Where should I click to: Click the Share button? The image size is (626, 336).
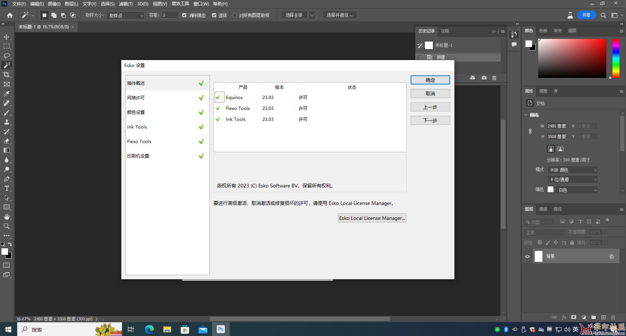click(x=586, y=15)
